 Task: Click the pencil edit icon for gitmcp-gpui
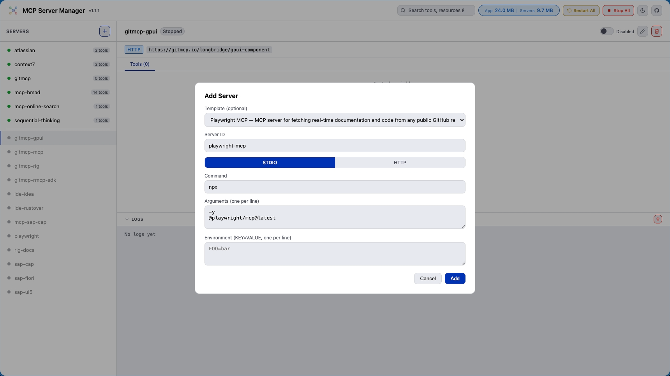642,31
